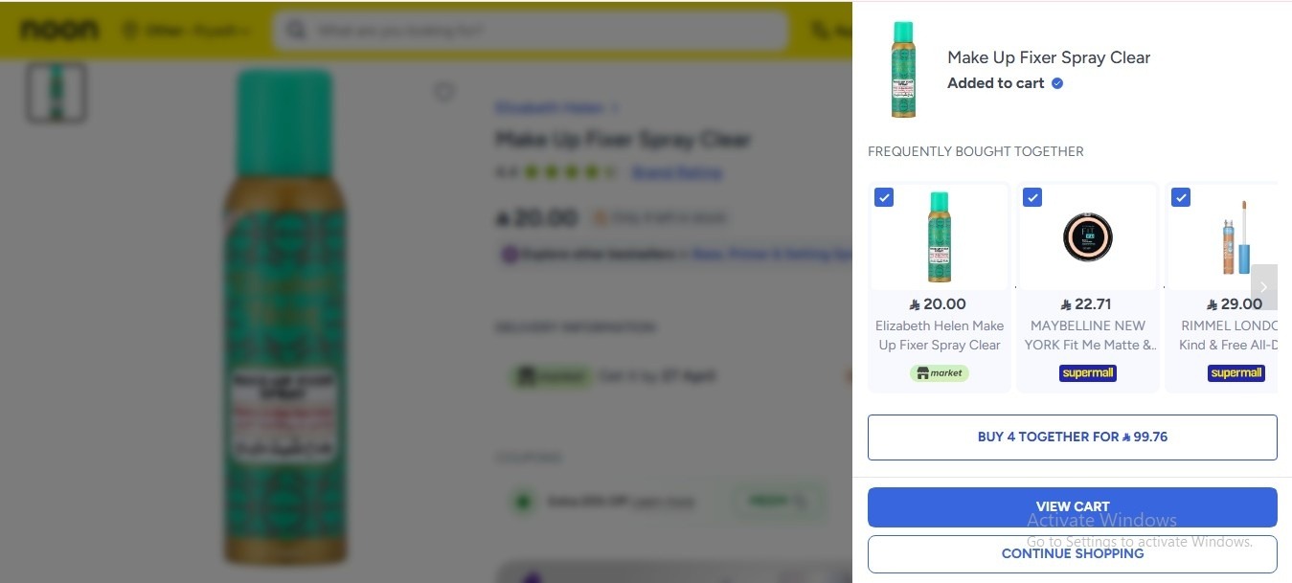Uncheck the Rimmel London Kind & Free checkbox
The image size is (1292, 583).
point(1181,197)
